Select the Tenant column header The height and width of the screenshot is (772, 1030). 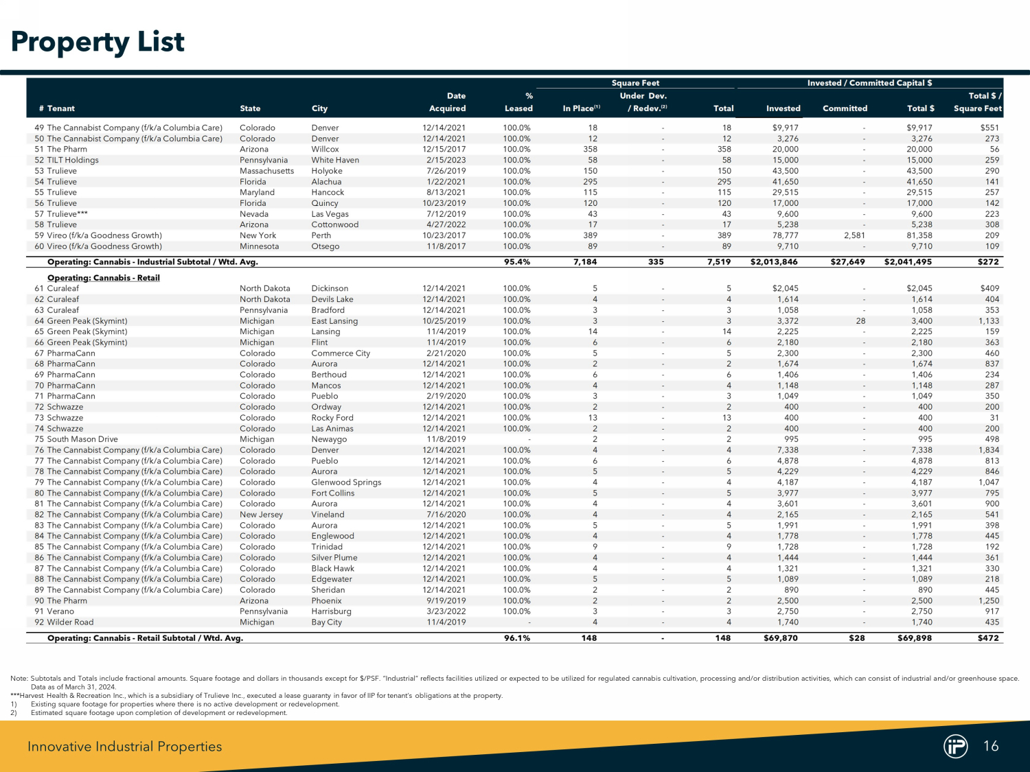(x=60, y=108)
